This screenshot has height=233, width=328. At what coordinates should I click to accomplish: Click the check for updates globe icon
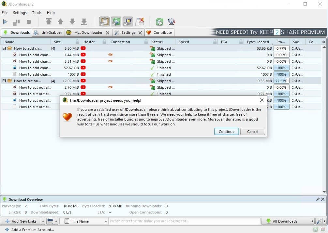tap(171, 22)
